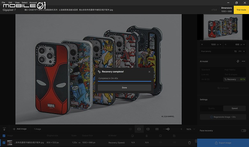Click the navigator preview thumbnail

click(223, 27)
